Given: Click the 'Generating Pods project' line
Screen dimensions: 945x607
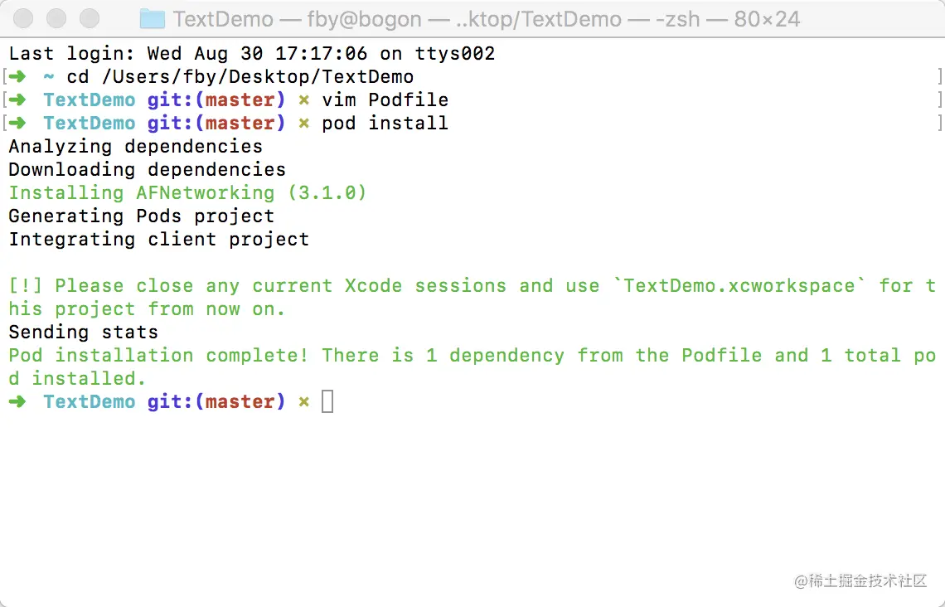Looking at the screenshot, I should (x=142, y=216).
